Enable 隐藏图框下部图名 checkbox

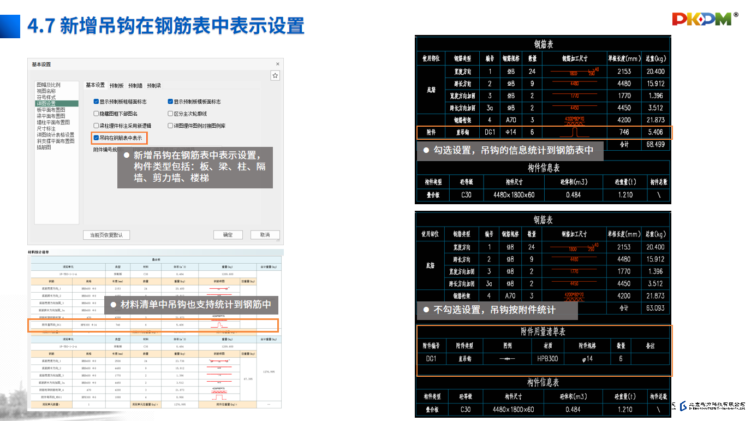click(96, 114)
